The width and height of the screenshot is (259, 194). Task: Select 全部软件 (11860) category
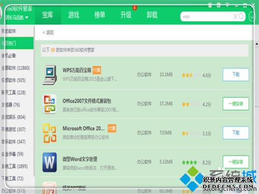coord(17,68)
